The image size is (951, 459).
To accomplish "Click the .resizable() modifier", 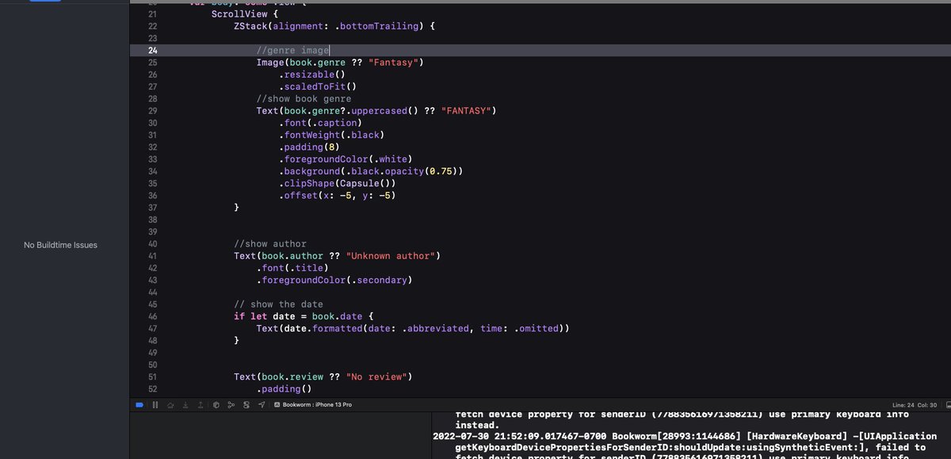I will tap(311, 75).
